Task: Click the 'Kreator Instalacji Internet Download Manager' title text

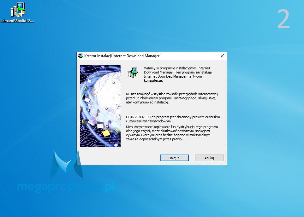Action: coord(122,56)
